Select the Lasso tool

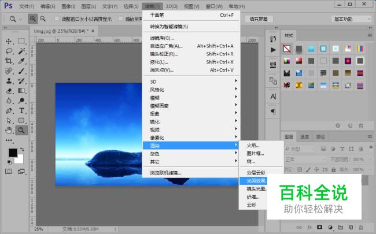point(9,51)
